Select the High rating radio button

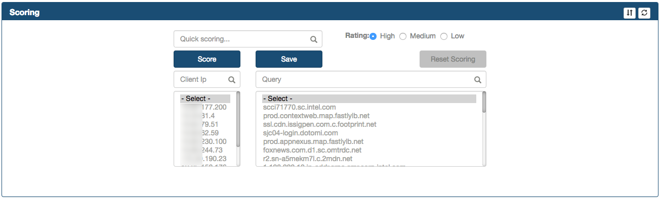pyautogui.click(x=373, y=36)
